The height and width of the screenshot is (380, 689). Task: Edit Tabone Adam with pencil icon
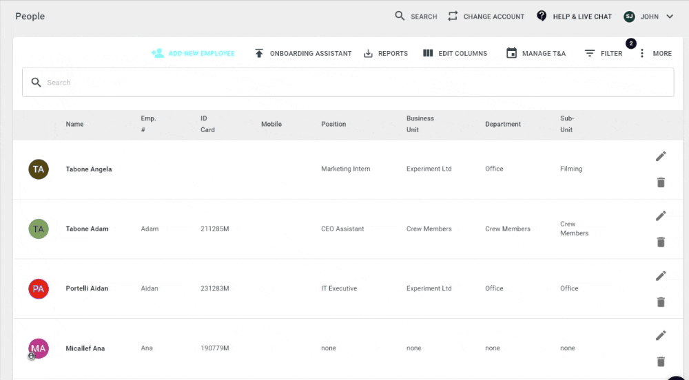pos(661,216)
